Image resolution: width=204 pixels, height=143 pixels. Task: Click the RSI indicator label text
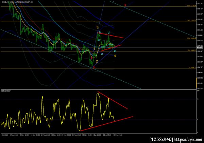(x=5, y=91)
